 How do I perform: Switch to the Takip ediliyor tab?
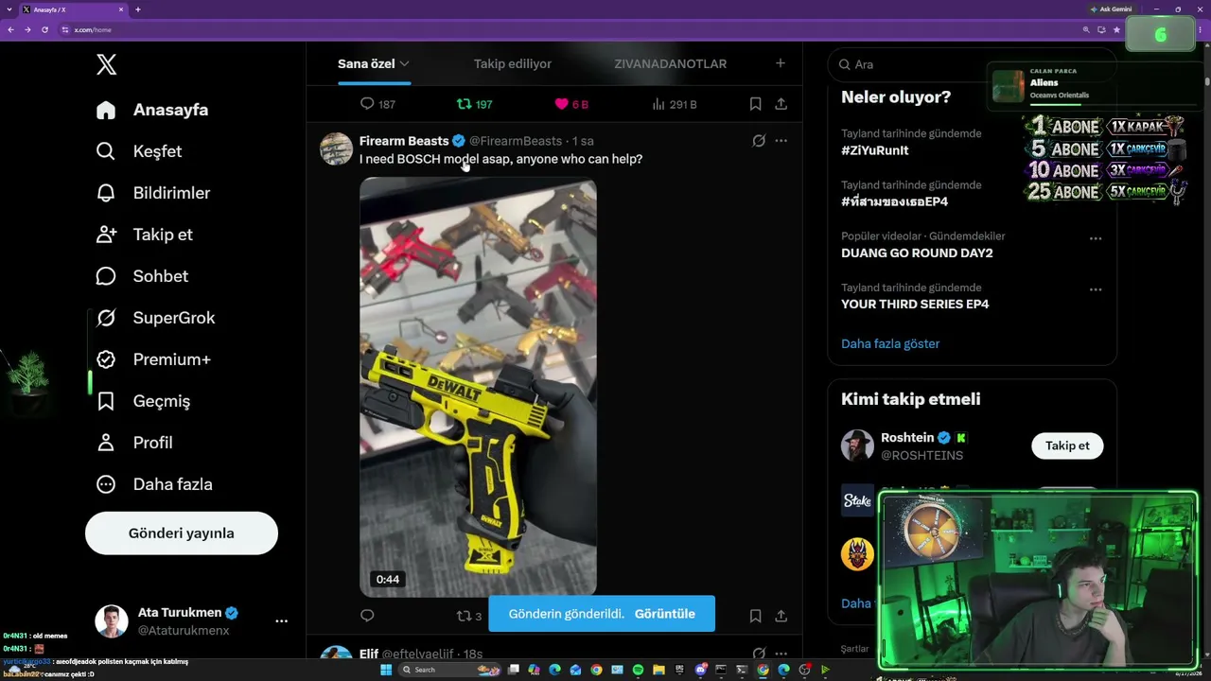pos(513,64)
